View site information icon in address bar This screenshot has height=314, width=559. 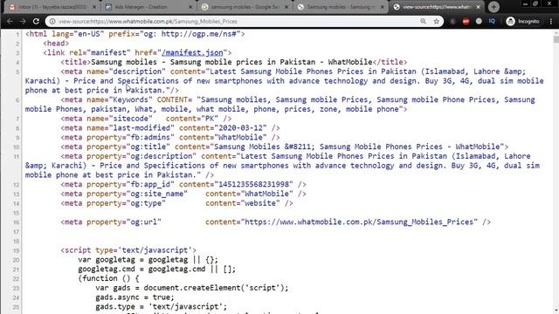(x=52, y=21)
